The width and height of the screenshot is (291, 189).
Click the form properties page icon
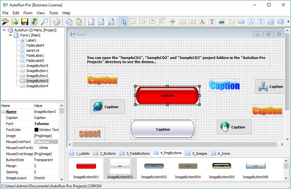[x=101, y=22]
